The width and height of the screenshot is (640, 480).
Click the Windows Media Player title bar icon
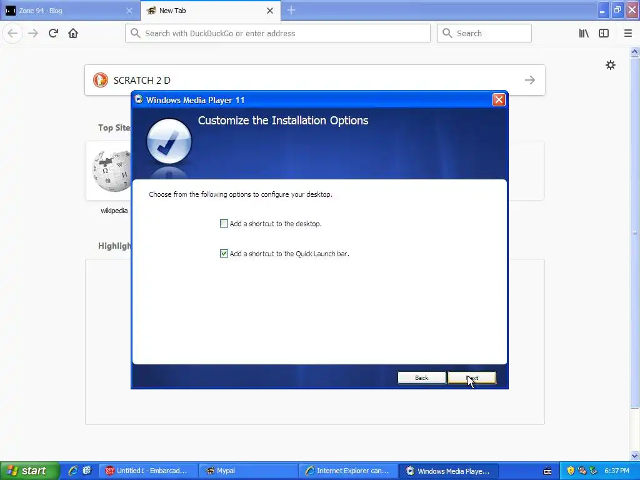click(138, 99)
